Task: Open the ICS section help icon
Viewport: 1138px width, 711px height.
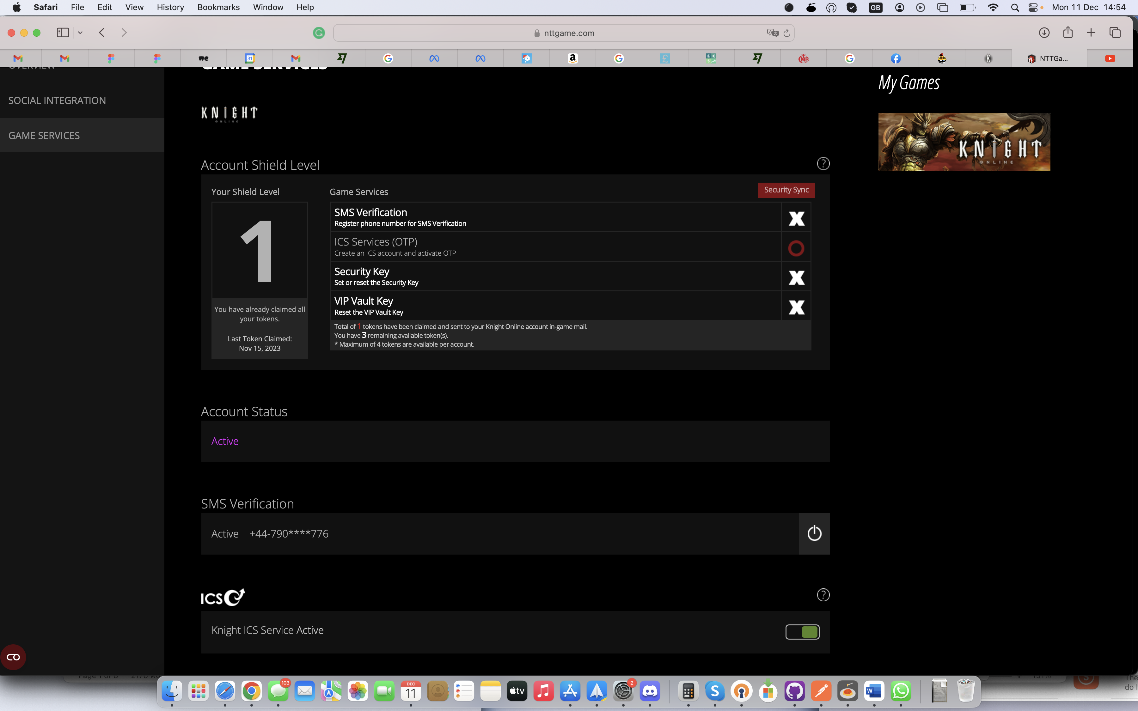Action: [x=823, y=595]
